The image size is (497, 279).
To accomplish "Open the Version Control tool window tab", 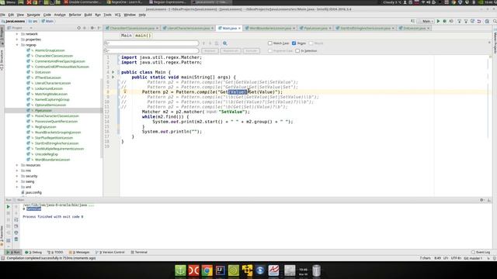I will point(110,252).
